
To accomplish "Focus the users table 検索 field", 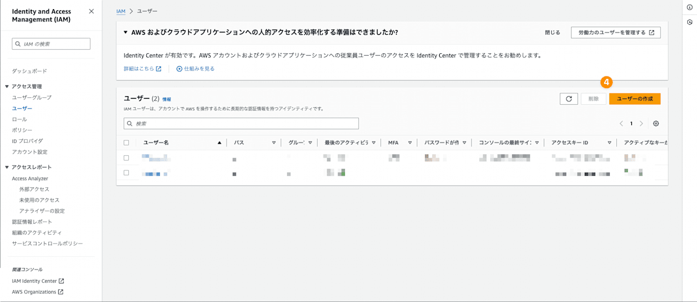I will pyautogui.click(x=241, y=123).
